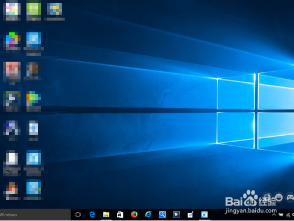Viewport: 294px width, 221px height.
Task: Open File Explorer from the taskbar
Action: pyautogui.click(x=106, y=215)
